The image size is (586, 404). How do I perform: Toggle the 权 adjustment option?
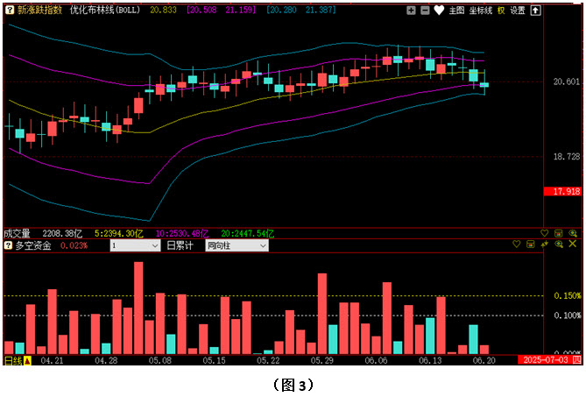point(501,11)
